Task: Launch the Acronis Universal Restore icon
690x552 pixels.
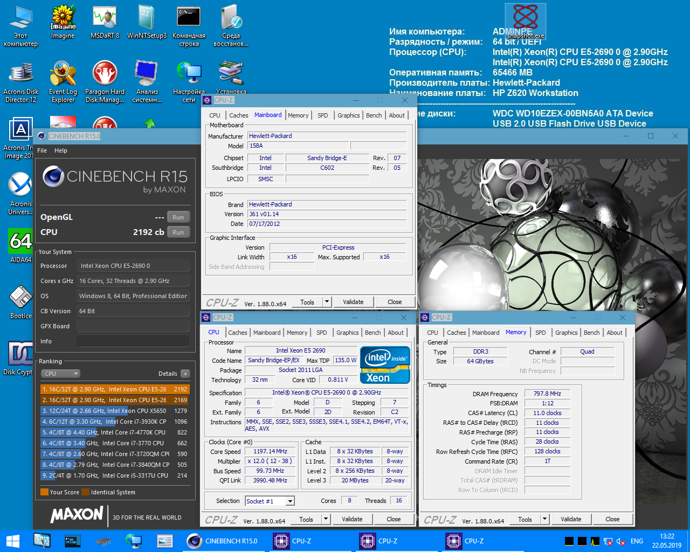Action: tap(20, 194)
